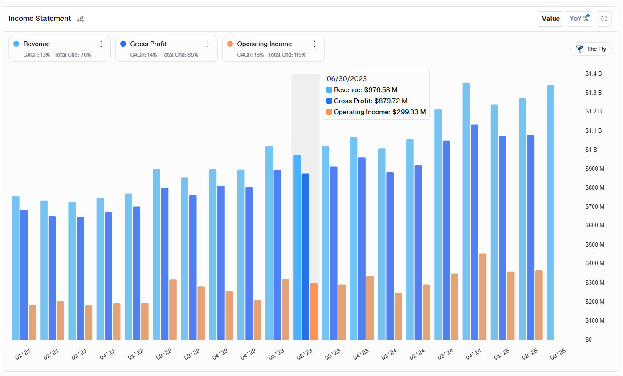Screen dimensions: 623x376
Task: Click the refresh icon at top right
Action: coord(604,19)
